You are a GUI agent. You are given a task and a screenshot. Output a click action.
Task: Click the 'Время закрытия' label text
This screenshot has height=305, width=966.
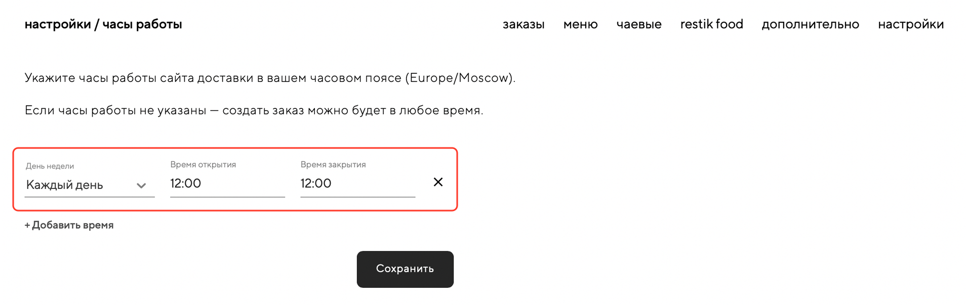click(x=333, y=165)
